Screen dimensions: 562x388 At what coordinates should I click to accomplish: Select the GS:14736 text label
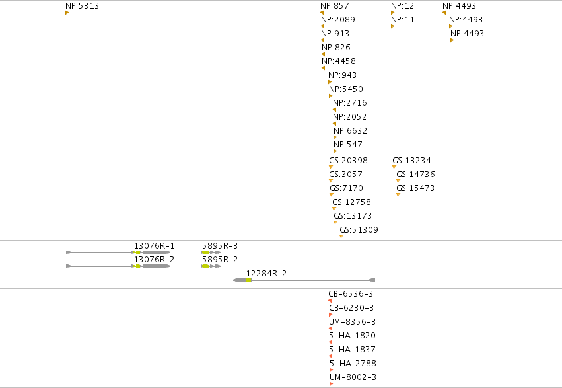[416, 175]
